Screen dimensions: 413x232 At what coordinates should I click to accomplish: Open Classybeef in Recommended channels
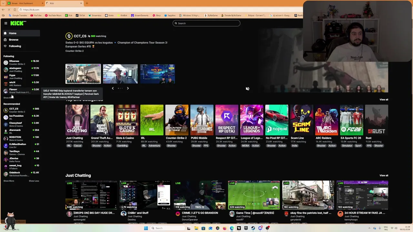point(21,124)
